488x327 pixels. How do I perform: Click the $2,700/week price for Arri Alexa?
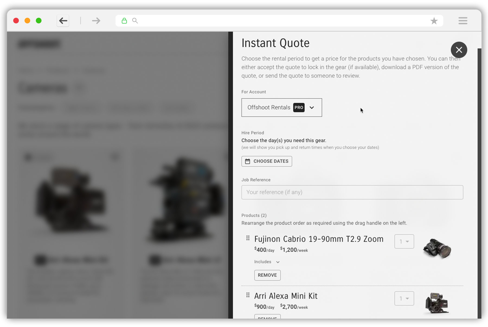294,307
